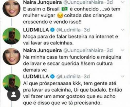Expand options chevron on 'Moça para de falar' tweet

pyautogui.click(x=122, y=30)
